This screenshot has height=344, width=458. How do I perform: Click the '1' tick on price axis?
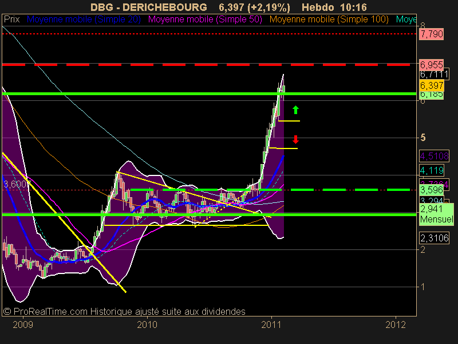click(x=423, y=287)
